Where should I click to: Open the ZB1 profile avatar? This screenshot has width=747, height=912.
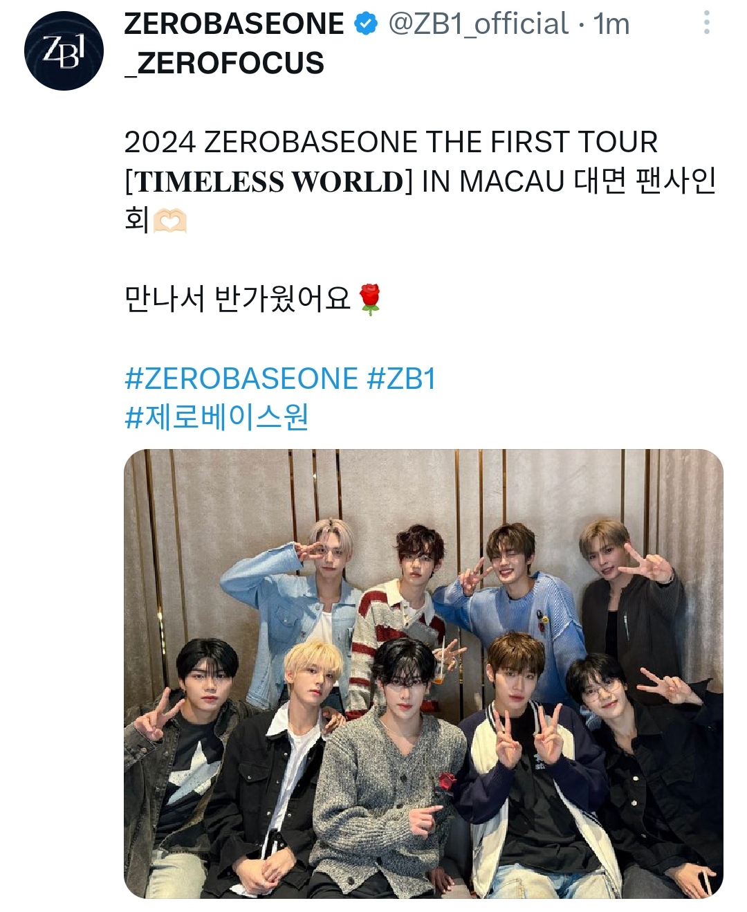(x=64, y=51)
